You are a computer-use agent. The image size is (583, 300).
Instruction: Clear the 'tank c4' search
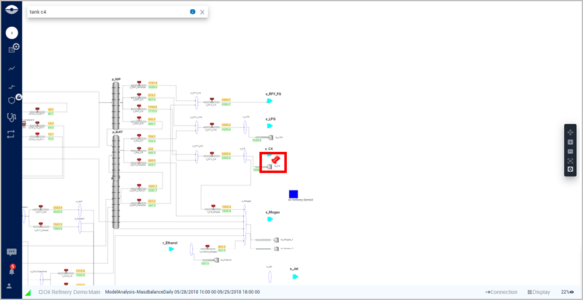pyautogui.click(x=202, y=12)
